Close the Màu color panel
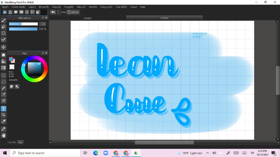280x157 pixels. tap(46, 53)
